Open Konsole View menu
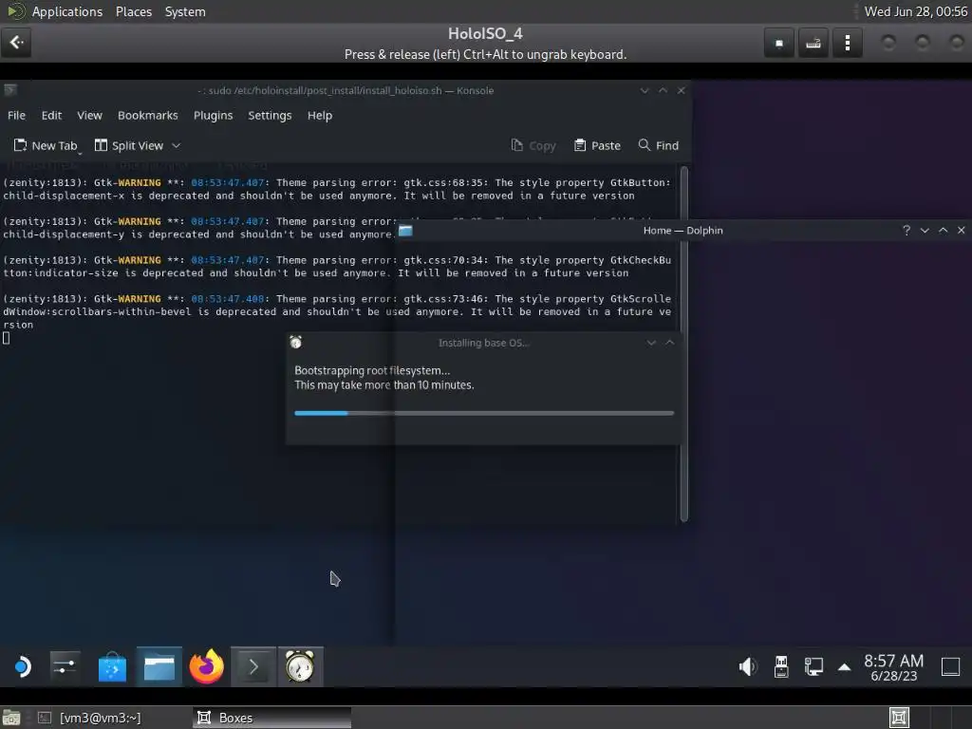972x729 pixels. tap(89, 115)
